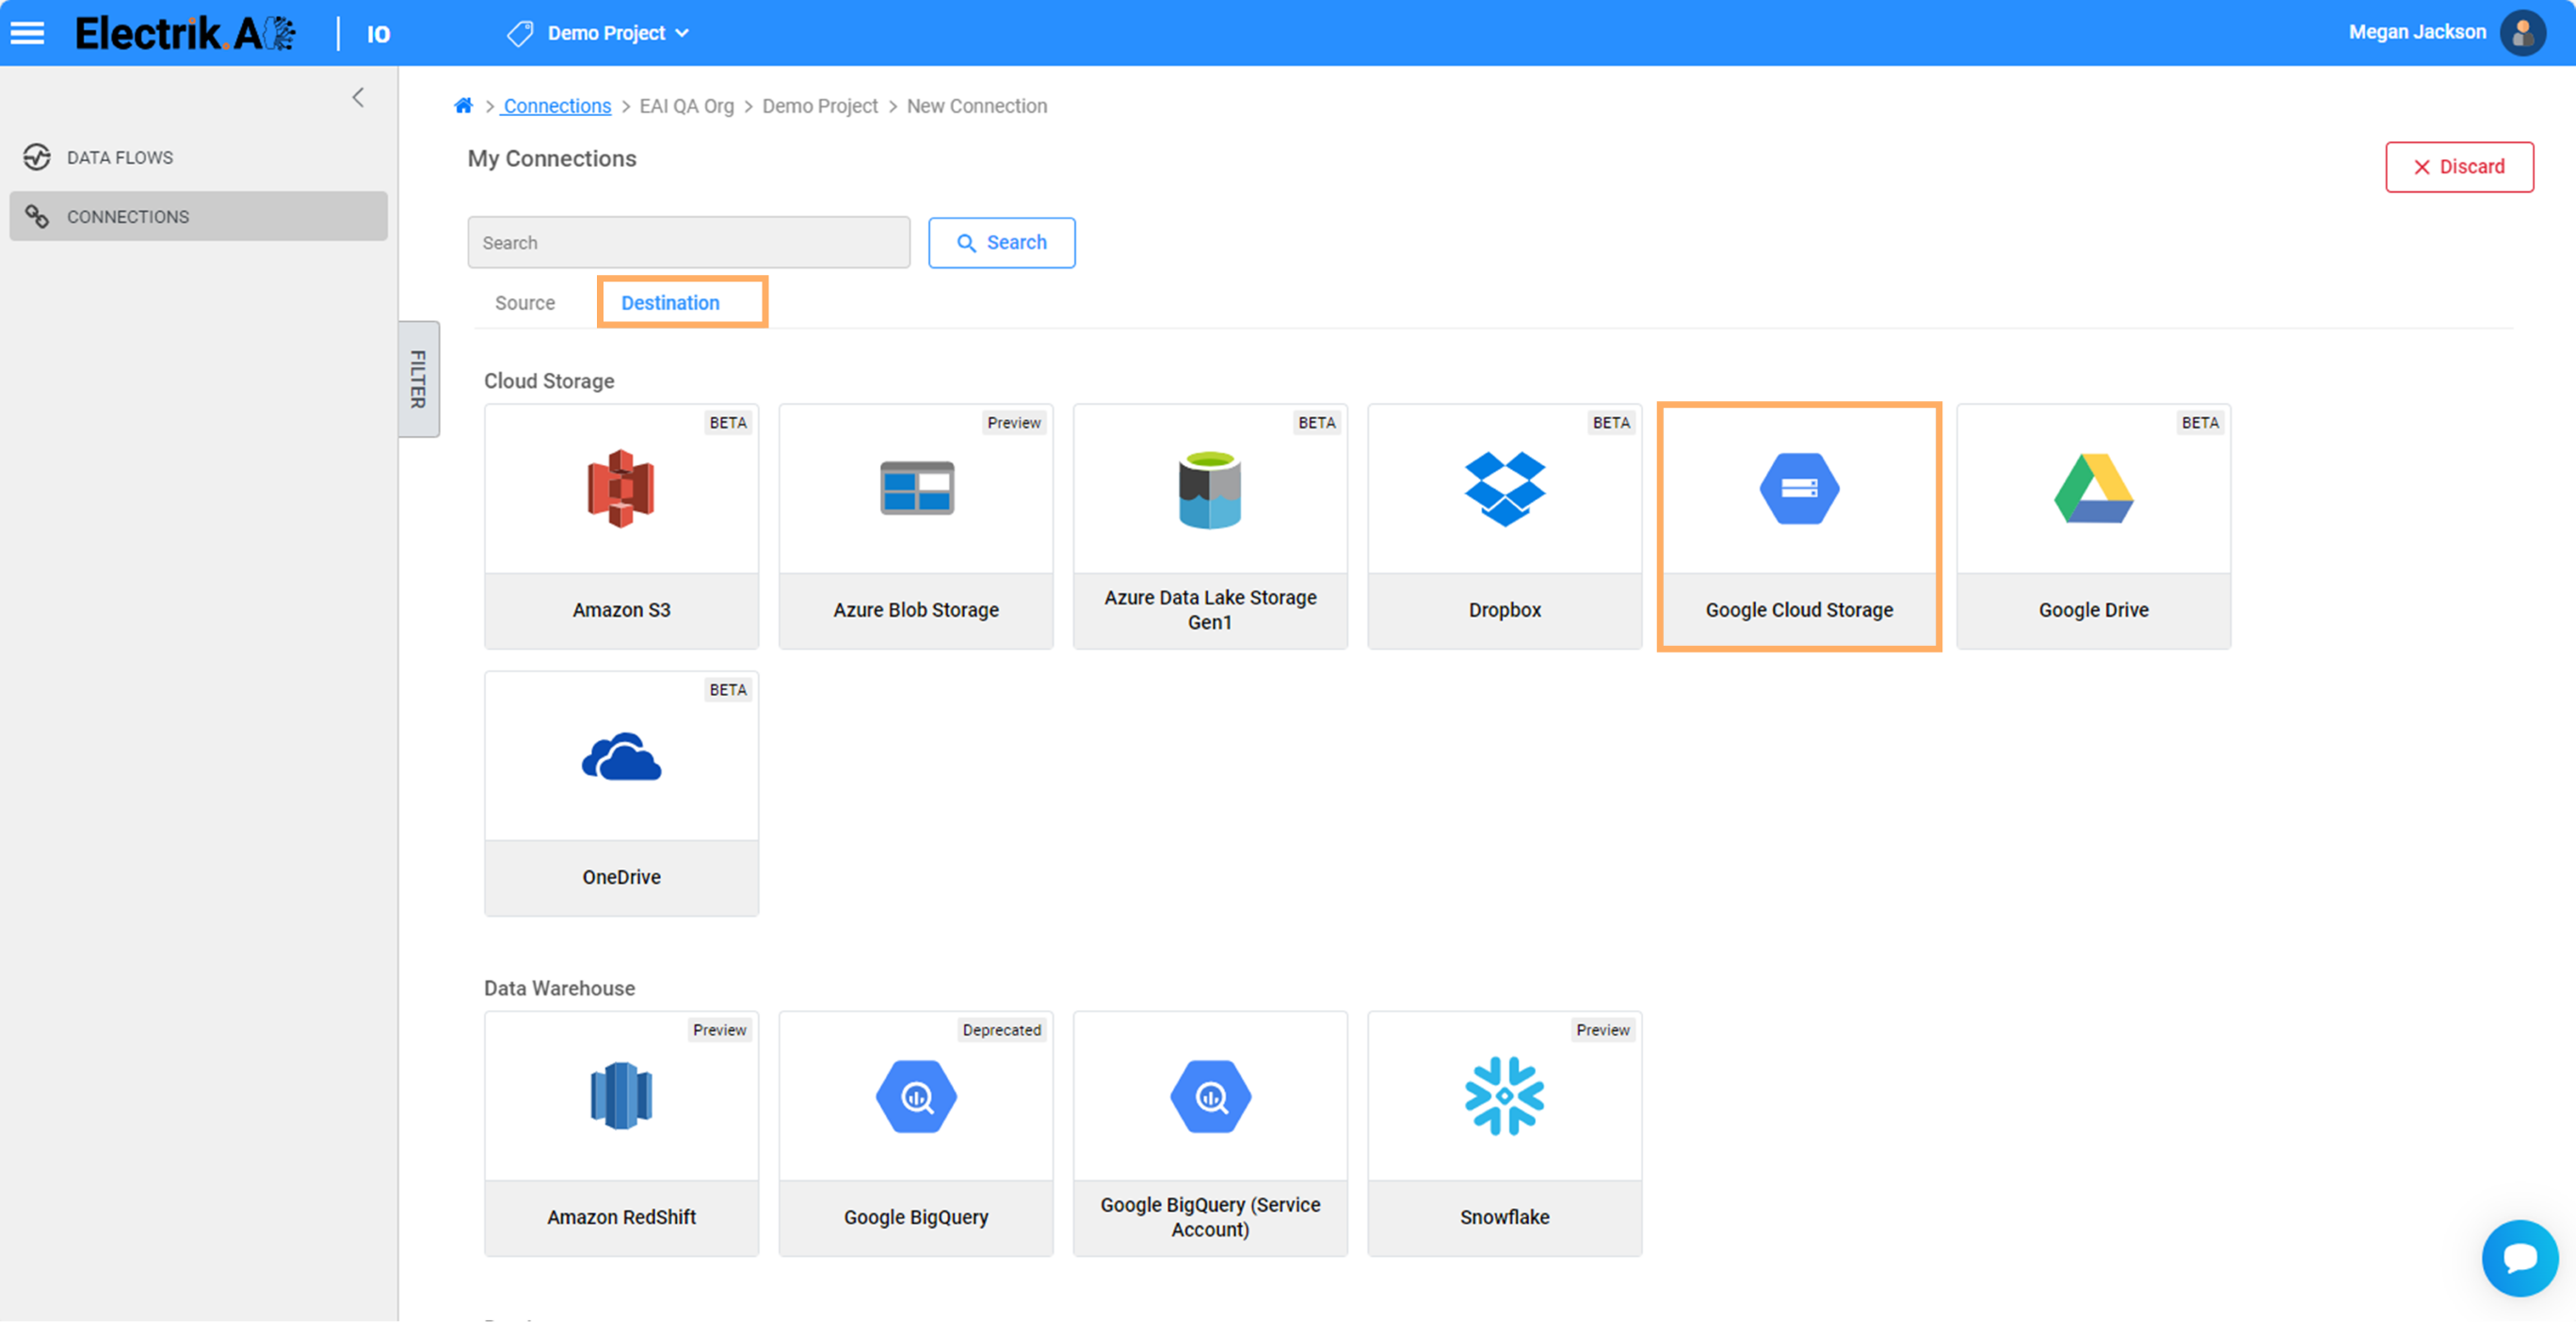Click Preview badge on Snowflake
The image size is (2576, 1322).
click(1603, 1030)
